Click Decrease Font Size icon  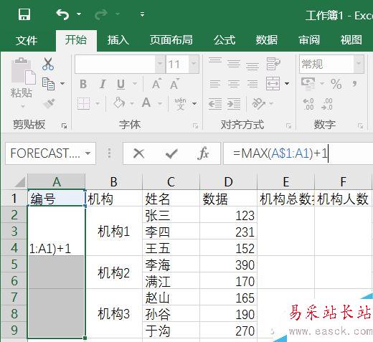[x=174, y=84]
